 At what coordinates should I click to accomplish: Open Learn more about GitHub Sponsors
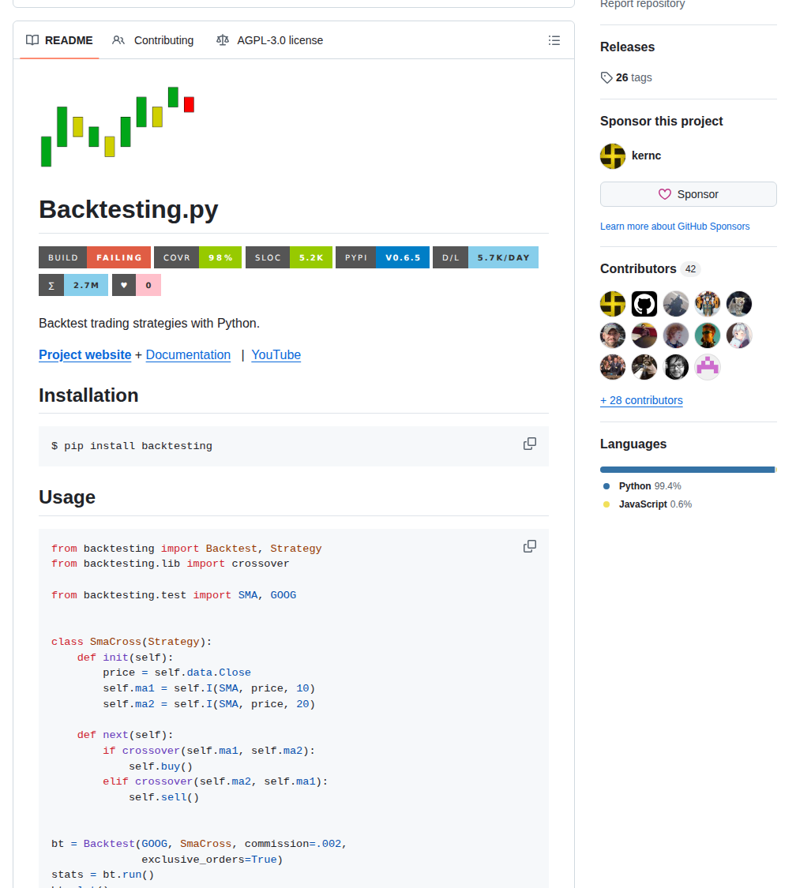click(x=674, y=227)
